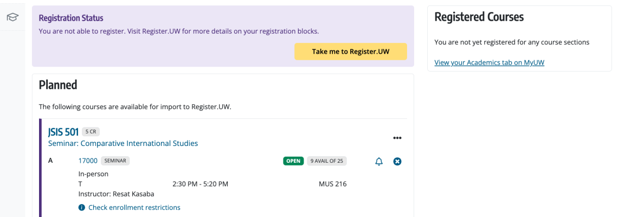
Task: Open the JSIS 501 course link
Action: (x=63, y=132)
